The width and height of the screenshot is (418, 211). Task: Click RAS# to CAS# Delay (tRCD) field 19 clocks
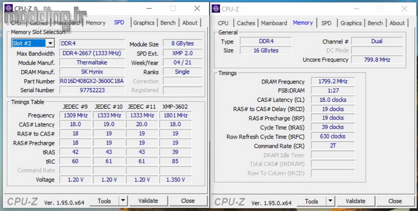(333, 109)
